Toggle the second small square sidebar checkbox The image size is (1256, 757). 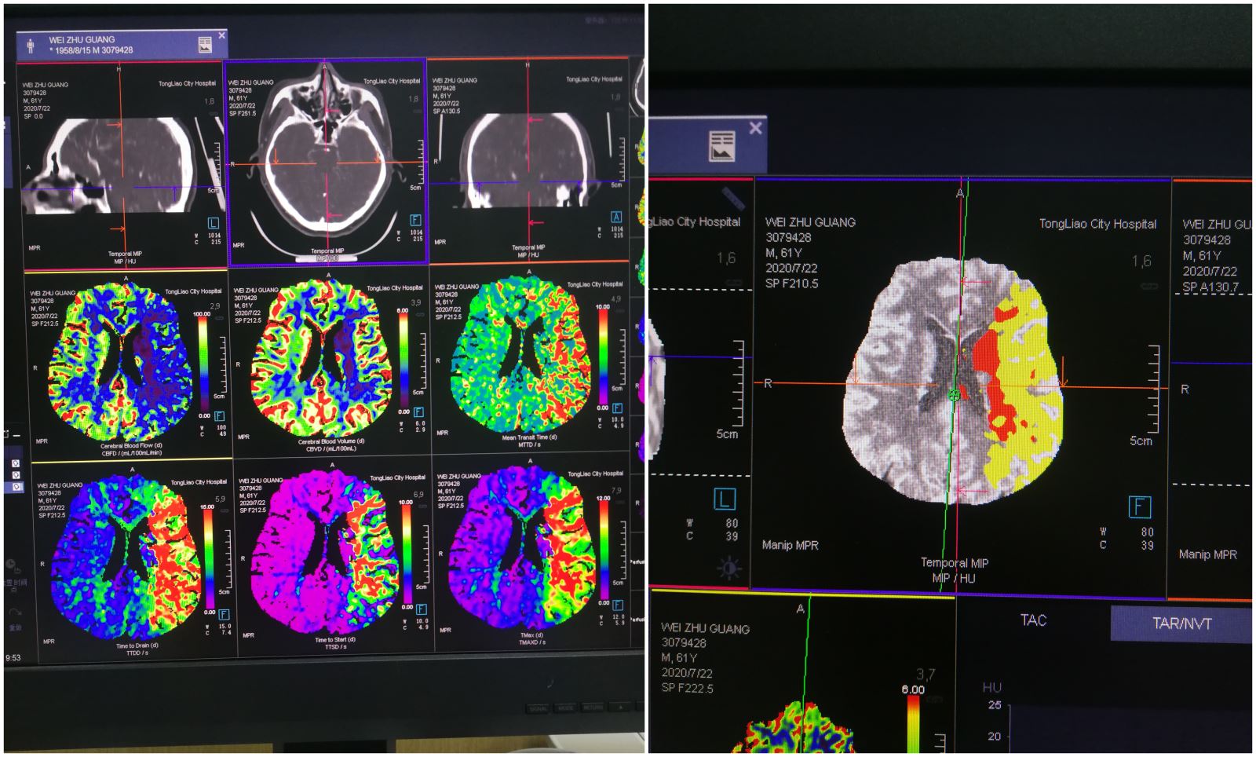16,475
